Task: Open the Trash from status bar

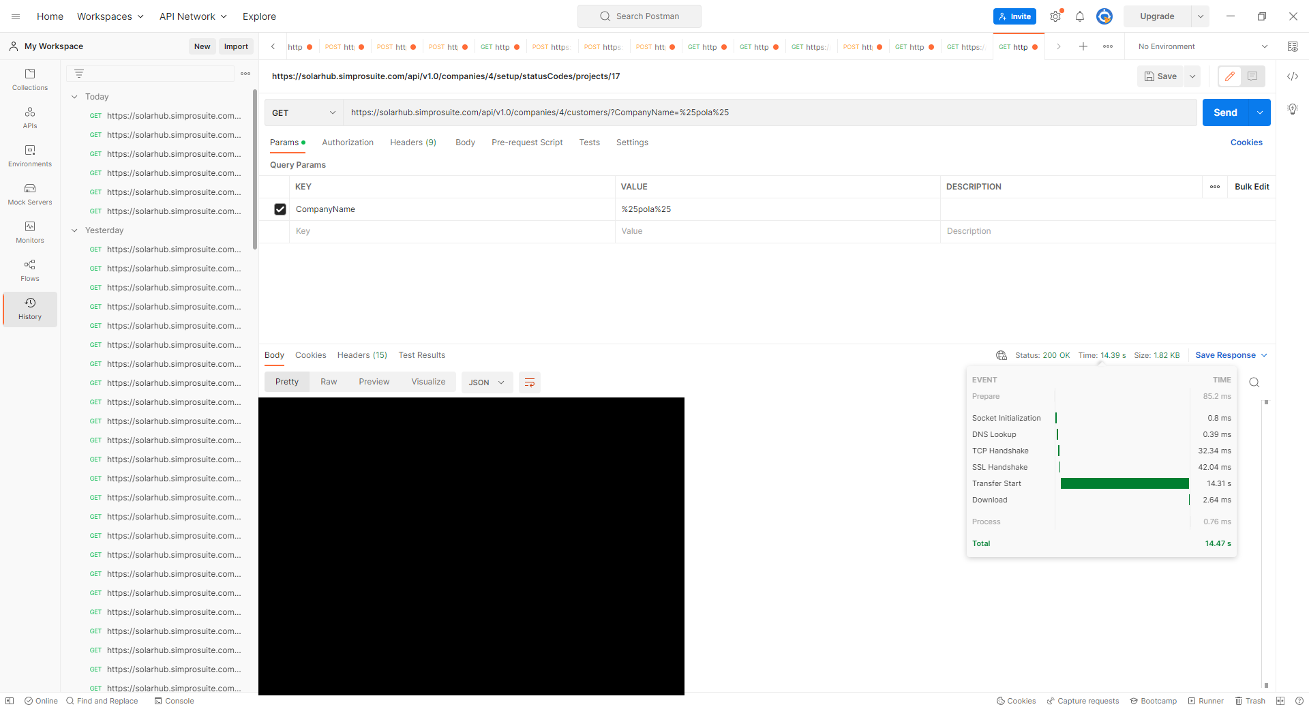Action: (x=1250, y=701)
